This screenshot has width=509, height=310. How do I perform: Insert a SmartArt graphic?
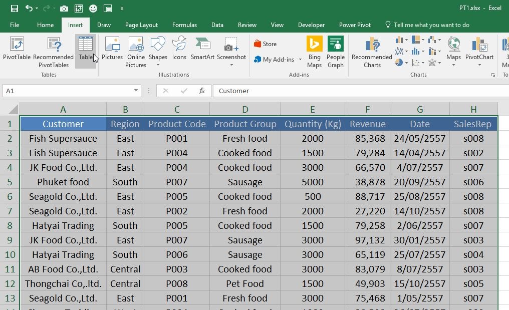[202, 49]
